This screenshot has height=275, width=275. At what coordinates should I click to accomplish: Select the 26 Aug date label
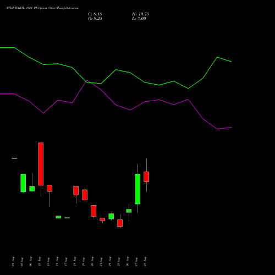[x=128, y=261]
